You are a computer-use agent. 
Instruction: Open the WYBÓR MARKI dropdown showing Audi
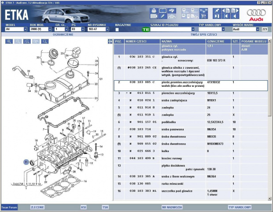[258, 29]
